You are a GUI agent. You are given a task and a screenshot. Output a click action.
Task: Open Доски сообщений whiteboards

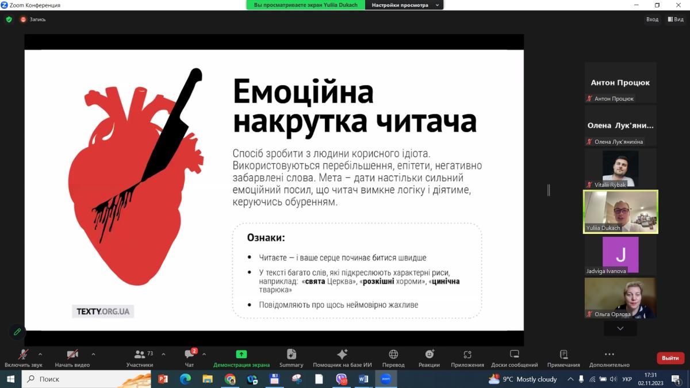515,358
